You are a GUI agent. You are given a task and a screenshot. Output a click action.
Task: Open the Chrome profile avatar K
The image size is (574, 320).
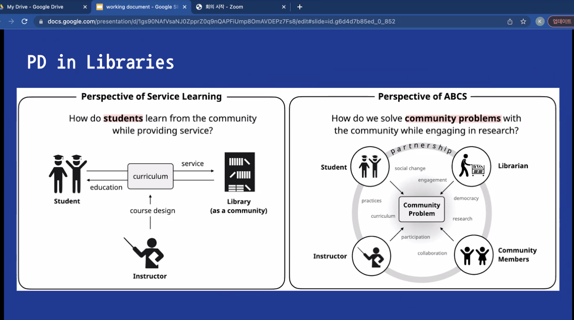click(x=540, y=21)
